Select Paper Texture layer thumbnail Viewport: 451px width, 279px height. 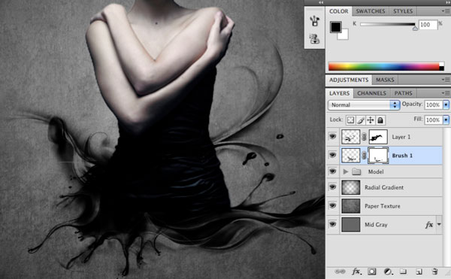point(350,206)
